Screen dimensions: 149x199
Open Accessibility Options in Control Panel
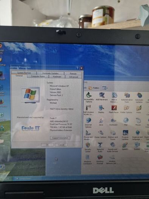click(89, 97)
